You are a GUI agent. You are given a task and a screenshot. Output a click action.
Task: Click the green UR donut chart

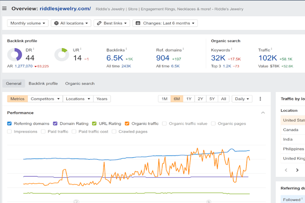[62, 55]
